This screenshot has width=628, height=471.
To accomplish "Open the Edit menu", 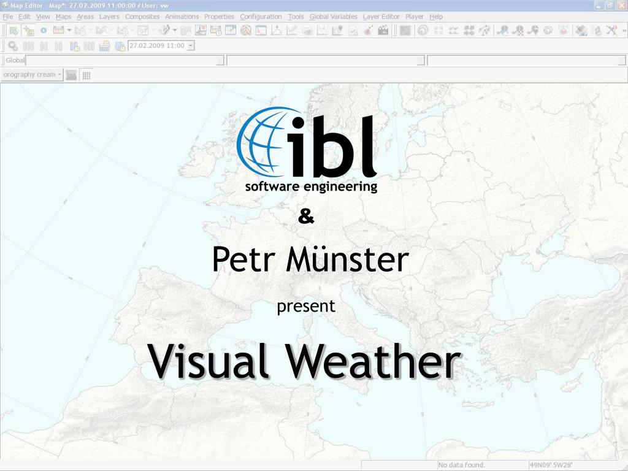I will point(24,17).
